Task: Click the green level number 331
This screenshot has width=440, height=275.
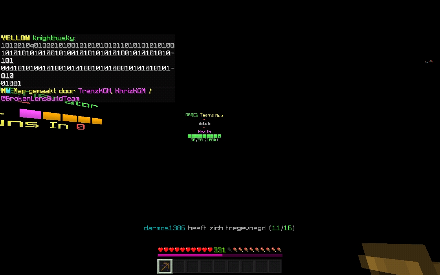Action: point(220,250)
